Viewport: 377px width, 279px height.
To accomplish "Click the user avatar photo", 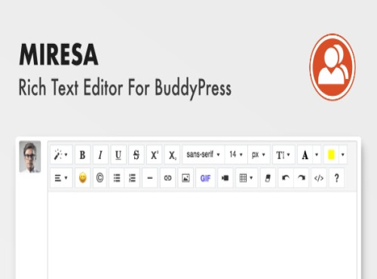I will pos(30,157).
